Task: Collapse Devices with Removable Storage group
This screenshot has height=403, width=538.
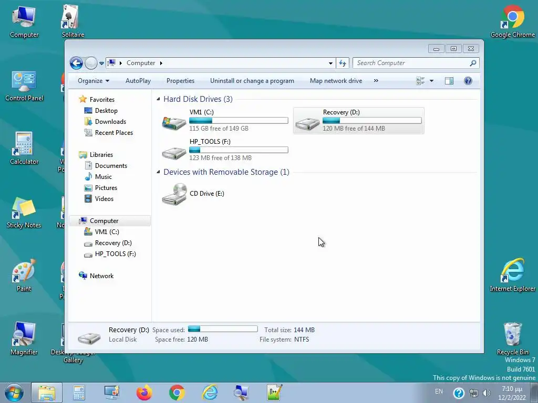Action: click(158, 172)
